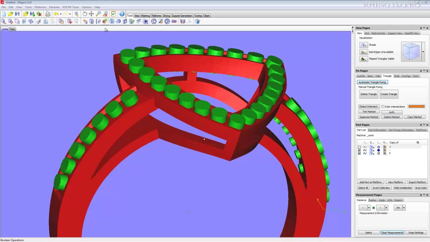This screenshot has width=430, height=242.
Task: Click the color circle of the '-' part
Action: pyautogui.click(x=379, y=150)
